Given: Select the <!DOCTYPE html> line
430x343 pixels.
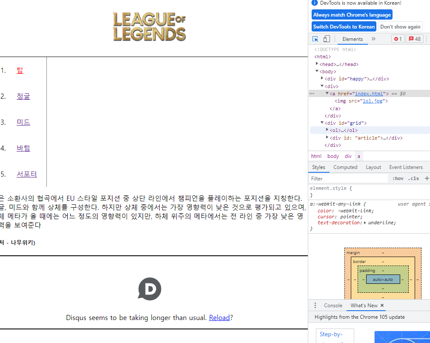Looking at the screenshot, I should 335,49.
